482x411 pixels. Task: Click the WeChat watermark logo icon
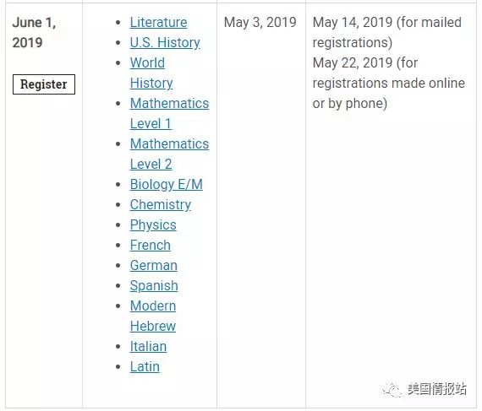(x=391, y=390)
